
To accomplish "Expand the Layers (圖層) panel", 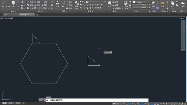I will click(90, 11).
